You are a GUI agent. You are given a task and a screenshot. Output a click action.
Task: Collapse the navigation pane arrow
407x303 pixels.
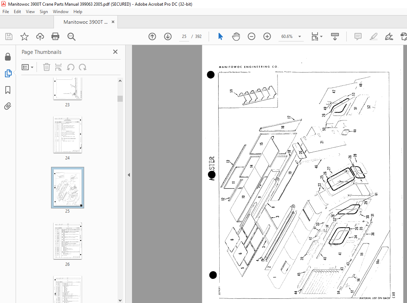pyautogui.click(x=129, y=175)
